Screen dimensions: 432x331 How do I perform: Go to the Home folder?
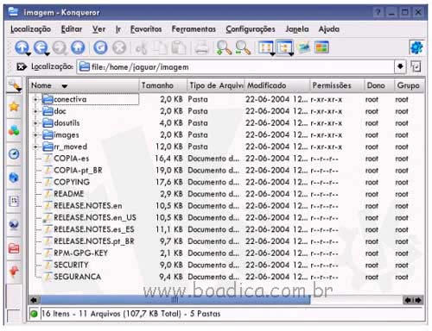click(78, 47)
